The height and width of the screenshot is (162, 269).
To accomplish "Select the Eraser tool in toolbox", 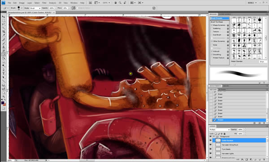I will click(4, 55).
